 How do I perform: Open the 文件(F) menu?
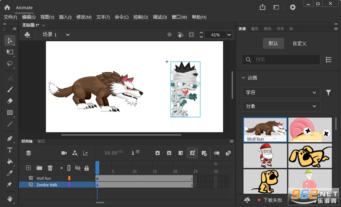[x=11, y=17]
